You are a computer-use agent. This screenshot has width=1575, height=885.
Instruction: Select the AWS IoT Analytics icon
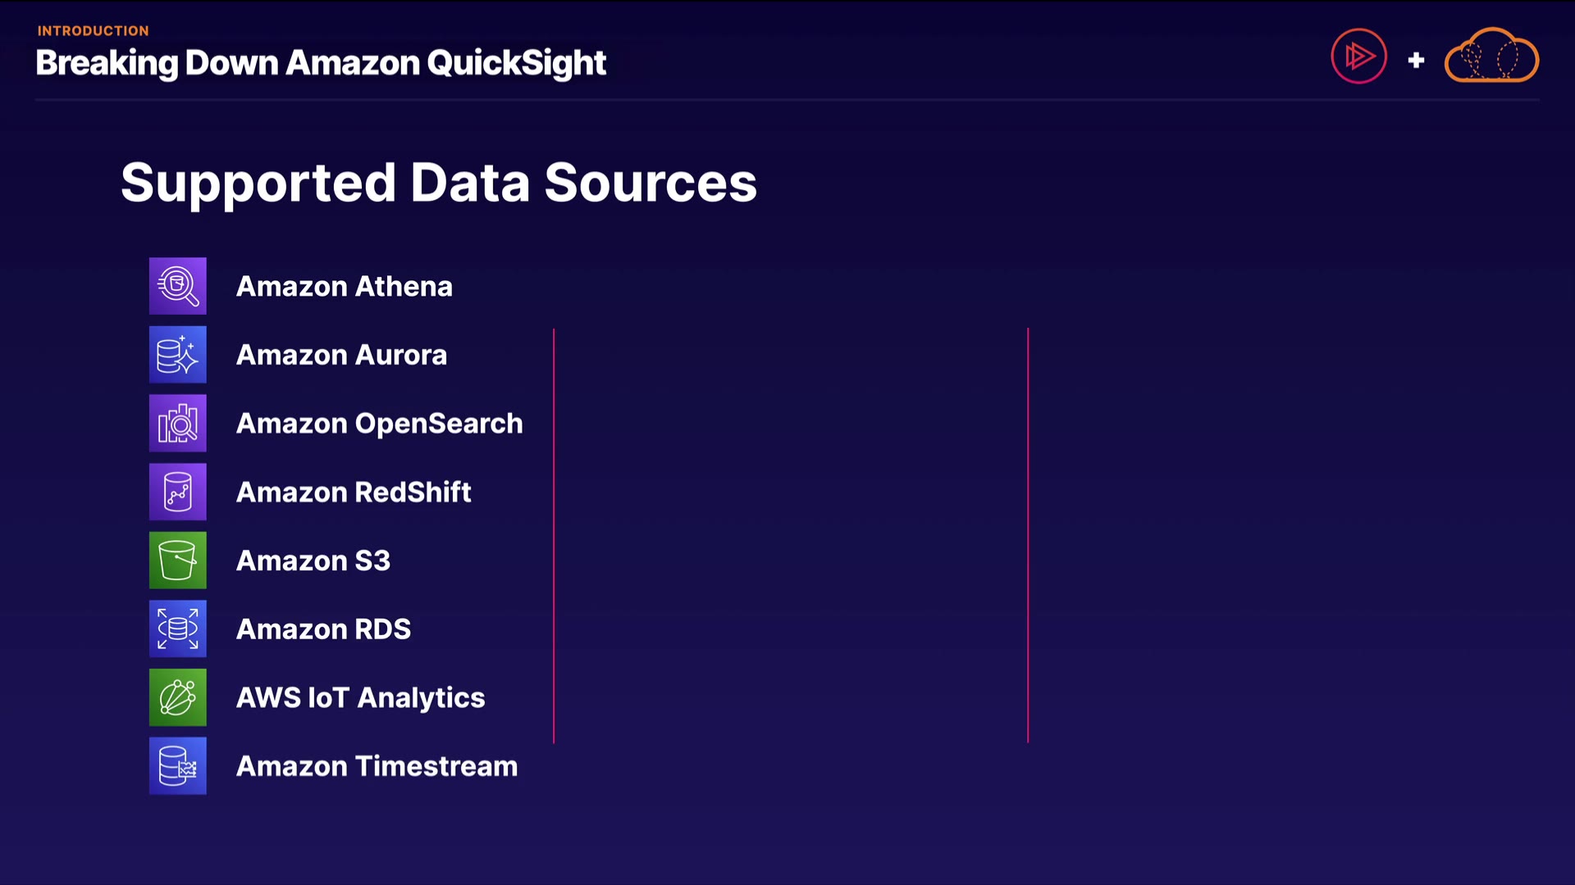[x=177, y=697]
